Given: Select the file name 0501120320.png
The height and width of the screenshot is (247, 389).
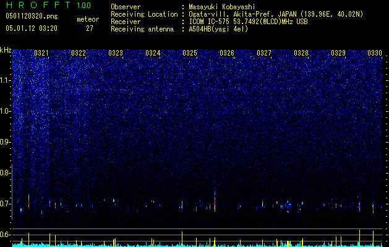Looking at the screenshot, I should (x=32, y=17).
